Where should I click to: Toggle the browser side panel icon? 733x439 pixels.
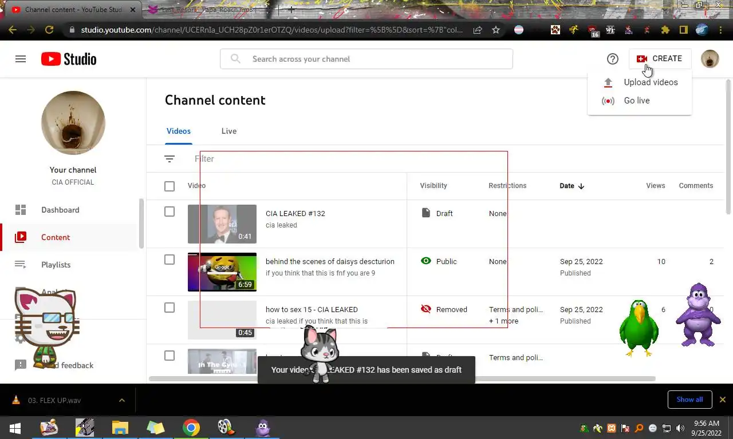point(683,30)
